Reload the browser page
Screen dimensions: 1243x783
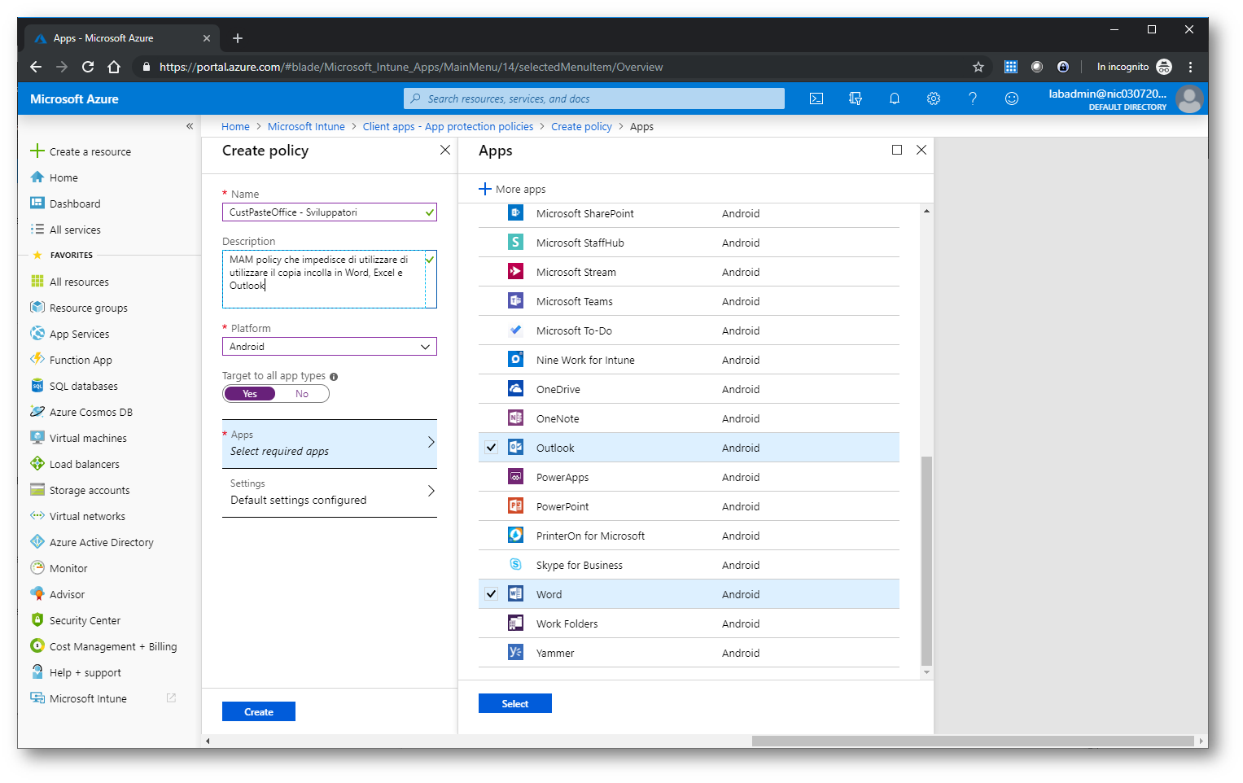pos(88,67)
